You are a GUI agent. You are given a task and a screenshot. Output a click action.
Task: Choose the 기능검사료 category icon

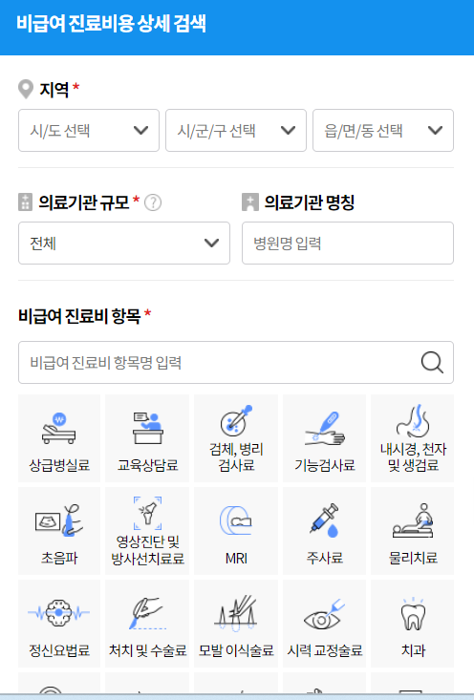[324, 438]
